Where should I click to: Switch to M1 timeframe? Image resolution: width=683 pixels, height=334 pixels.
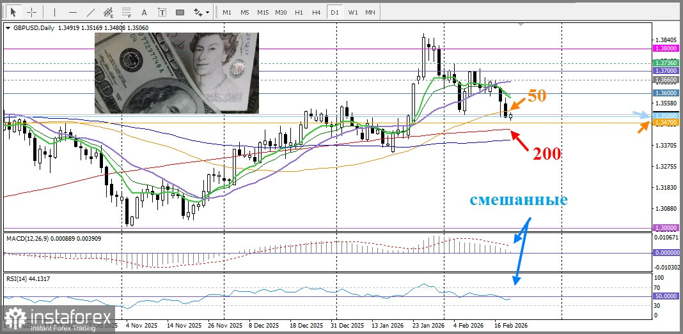point(227,12)
